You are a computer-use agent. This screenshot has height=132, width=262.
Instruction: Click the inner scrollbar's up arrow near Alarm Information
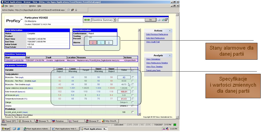(x=139, y=30)
